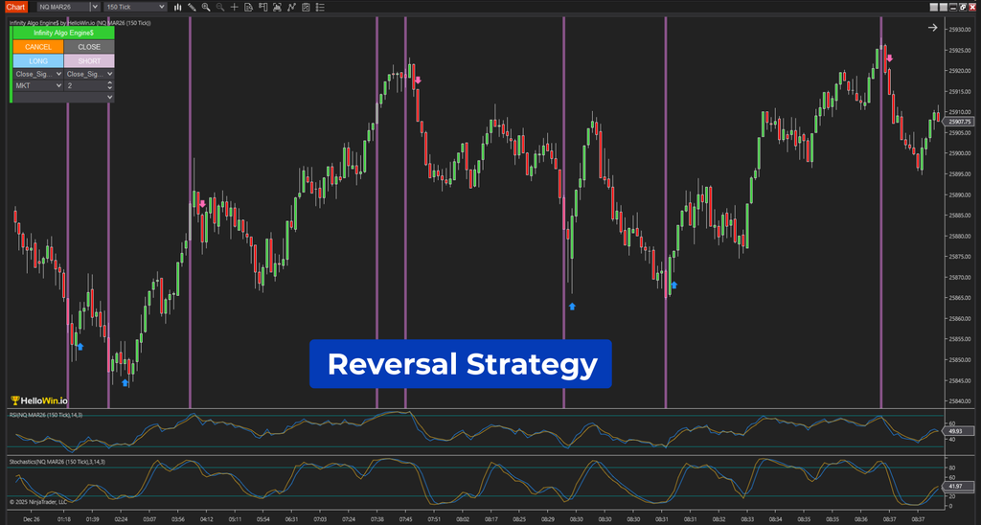981x525 pixels.
Task: Click the RSI value tag 49.93
Action: click(x=959, y=431)
